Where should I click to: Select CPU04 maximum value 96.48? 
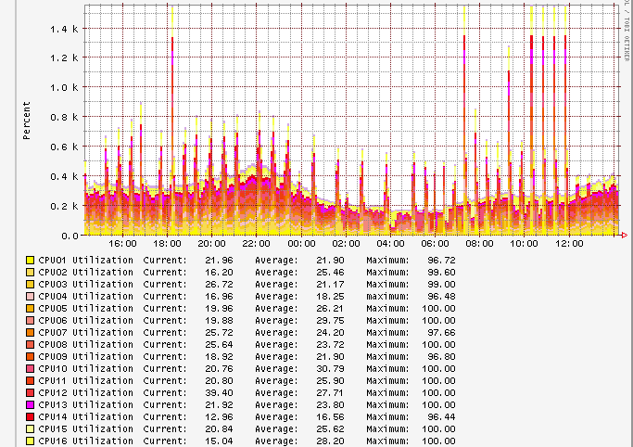[442, 297]
